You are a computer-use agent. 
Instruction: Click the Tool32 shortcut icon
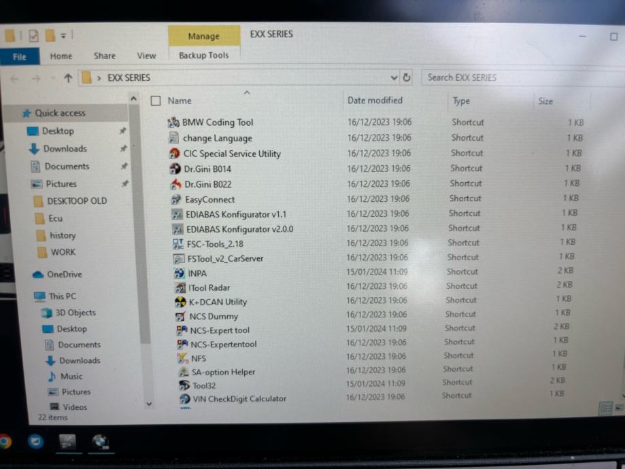184,385
